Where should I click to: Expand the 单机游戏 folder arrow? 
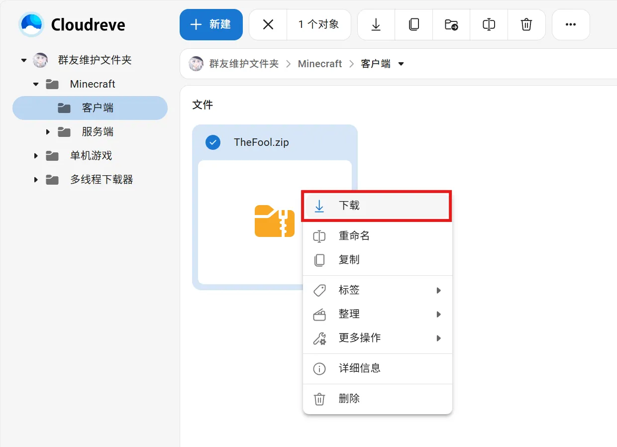tap(36, 156)
